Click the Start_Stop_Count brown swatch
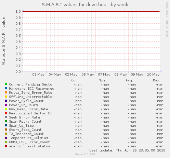Screen dimensions: 170x158 pos(6,129)
